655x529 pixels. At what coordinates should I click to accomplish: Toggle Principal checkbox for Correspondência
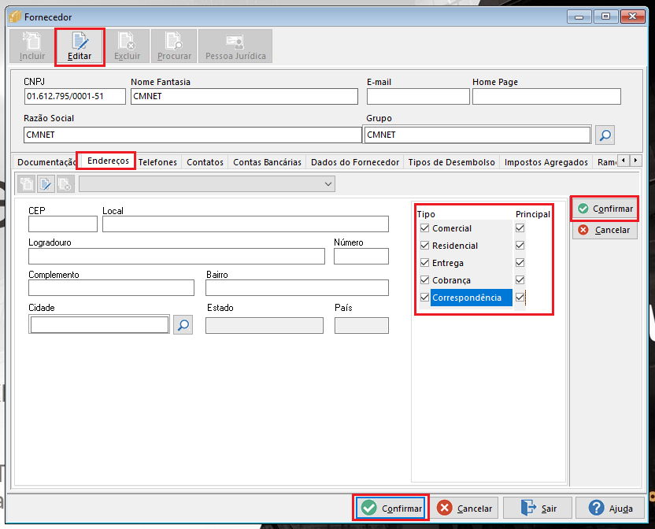520,298
